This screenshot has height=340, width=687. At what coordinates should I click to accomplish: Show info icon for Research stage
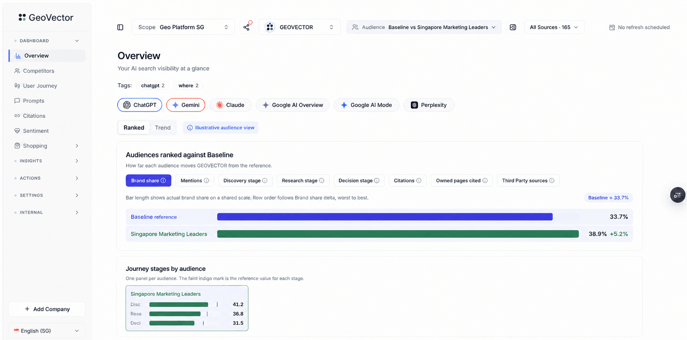[322, 180]
